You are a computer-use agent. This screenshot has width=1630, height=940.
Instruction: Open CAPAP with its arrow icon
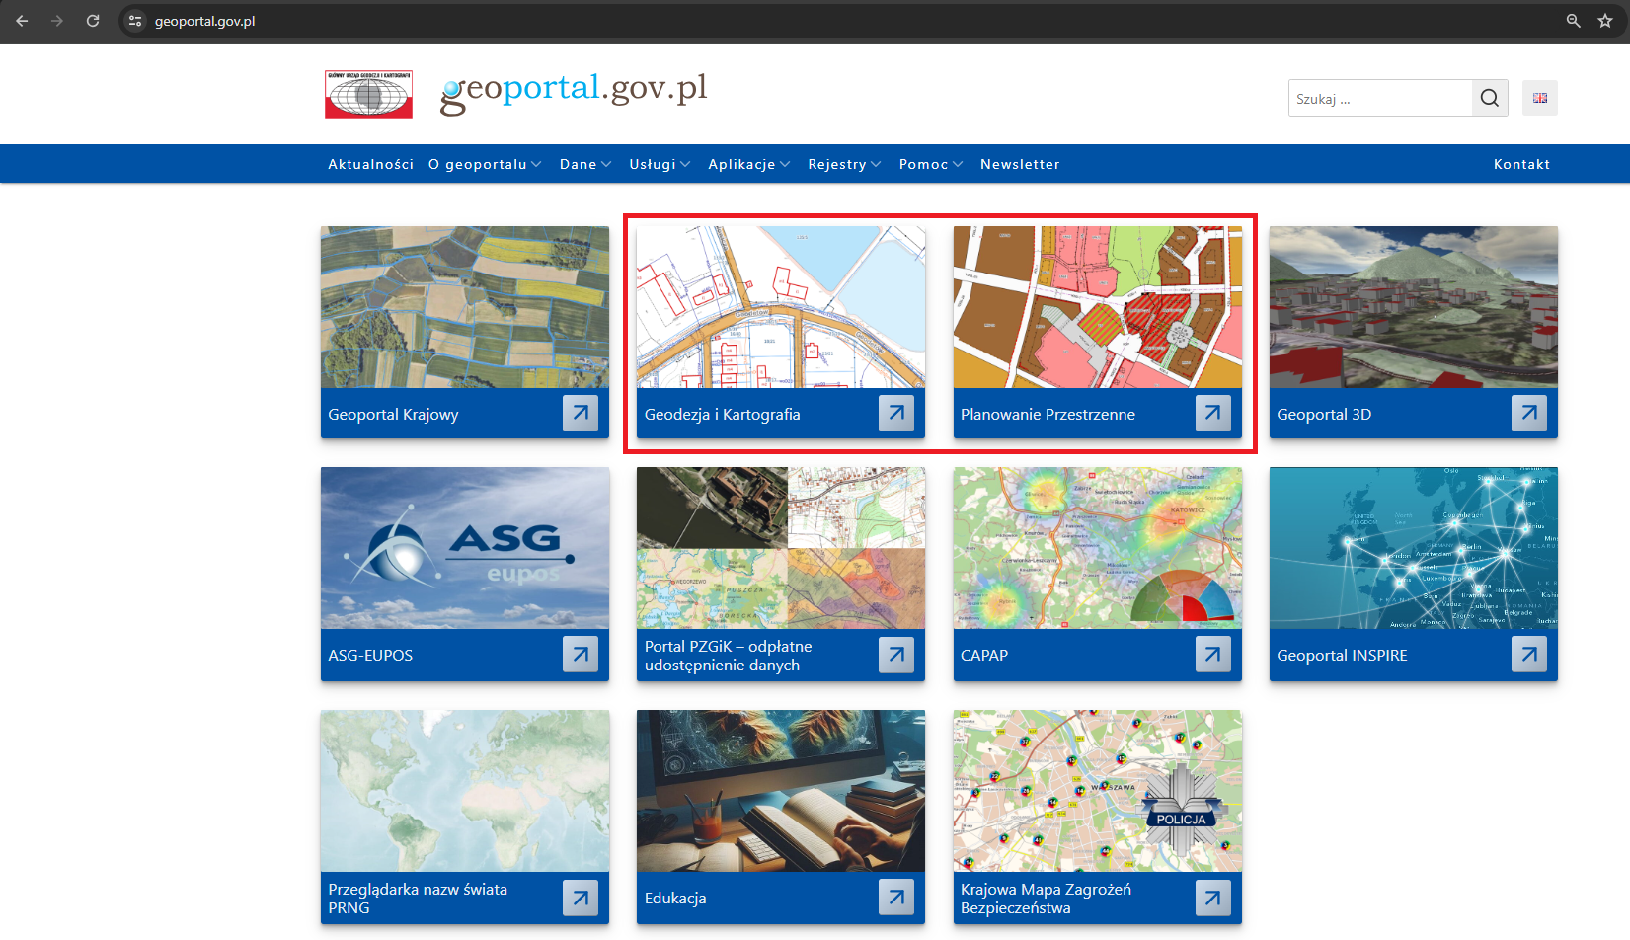click(x=1212, y=654)
